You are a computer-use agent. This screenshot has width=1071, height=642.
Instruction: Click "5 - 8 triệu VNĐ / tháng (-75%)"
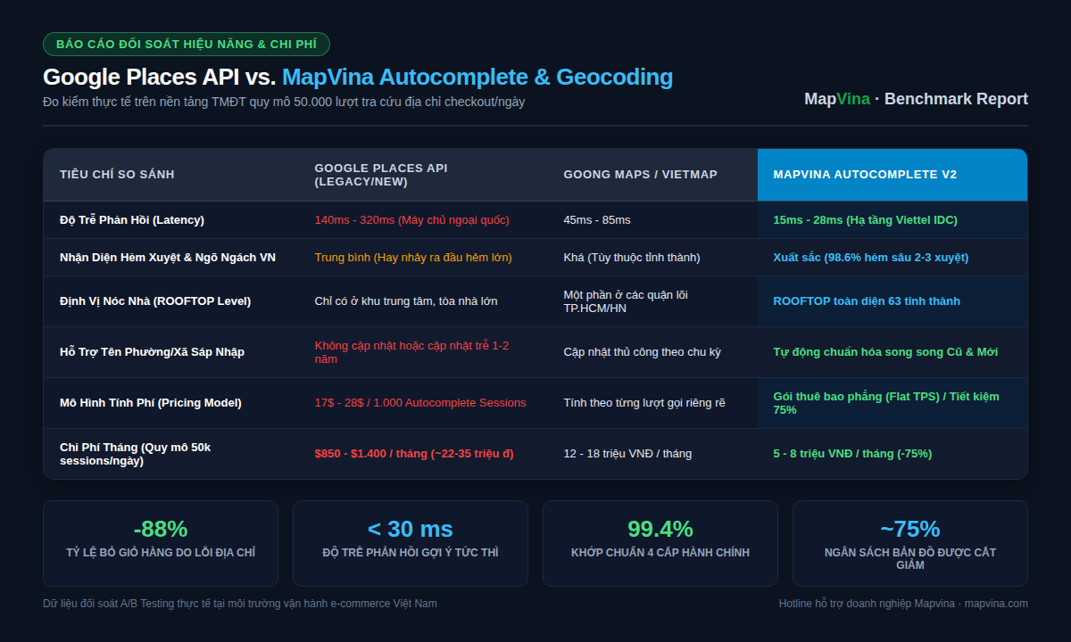pyautogui.click(x=852, y=454)
